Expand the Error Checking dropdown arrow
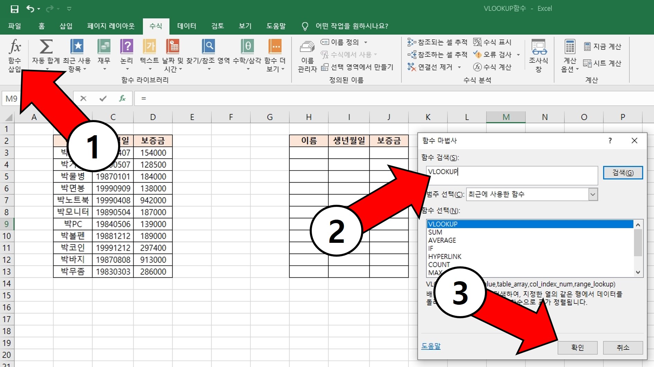 pos(519,55)
